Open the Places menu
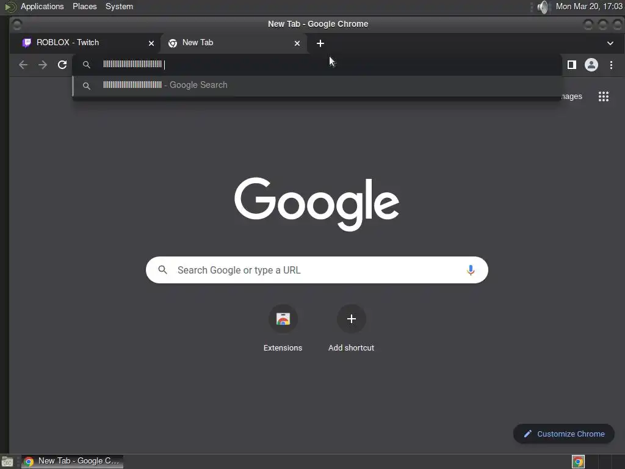625x469 pixels. click(x=84, y=6)
